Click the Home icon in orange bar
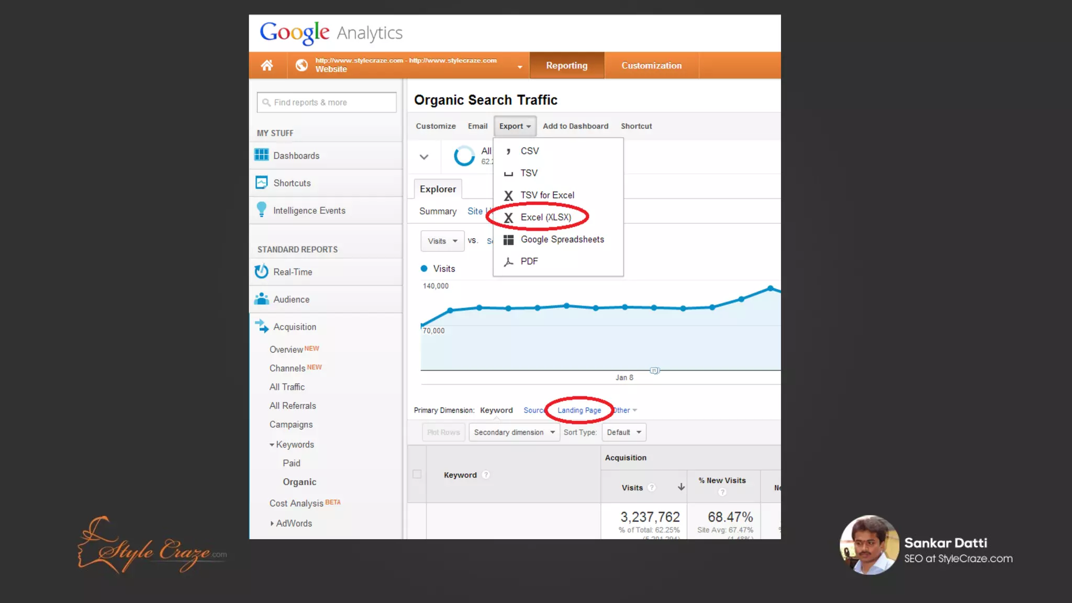Image resolution: width=1072 pixels, height=603 pixels. 267,65
